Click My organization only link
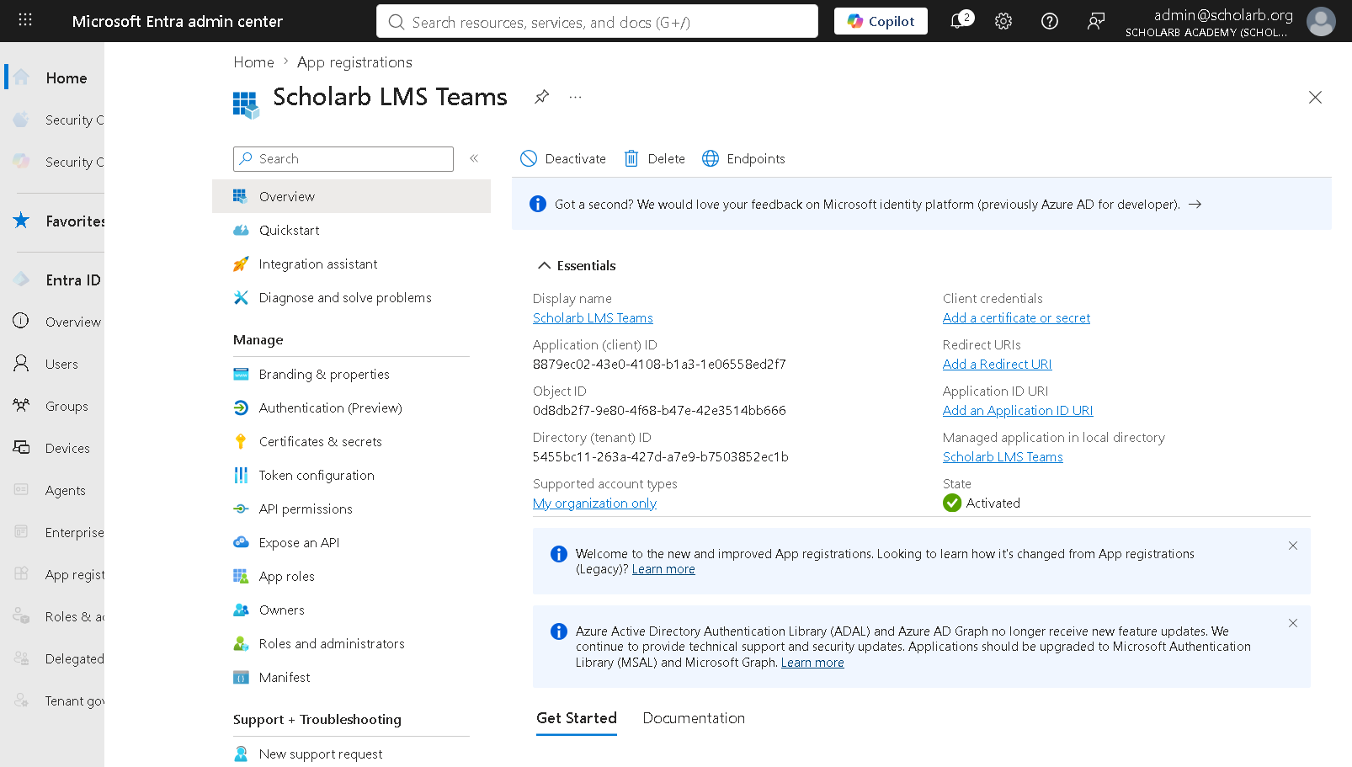 point(594,503)
